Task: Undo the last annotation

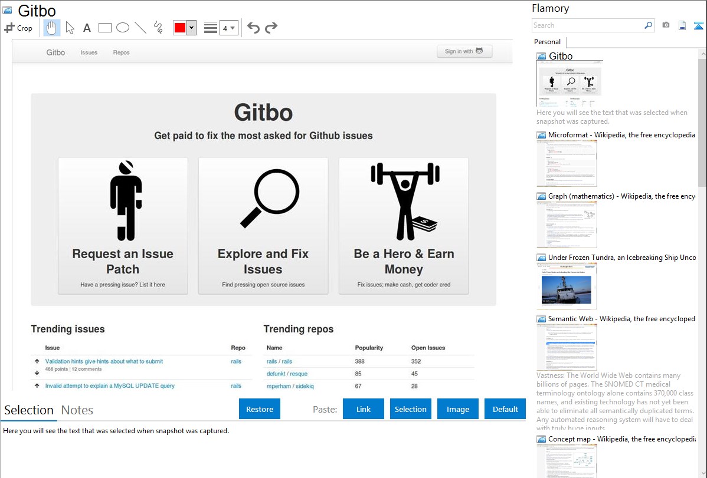Action: point(253,28)
